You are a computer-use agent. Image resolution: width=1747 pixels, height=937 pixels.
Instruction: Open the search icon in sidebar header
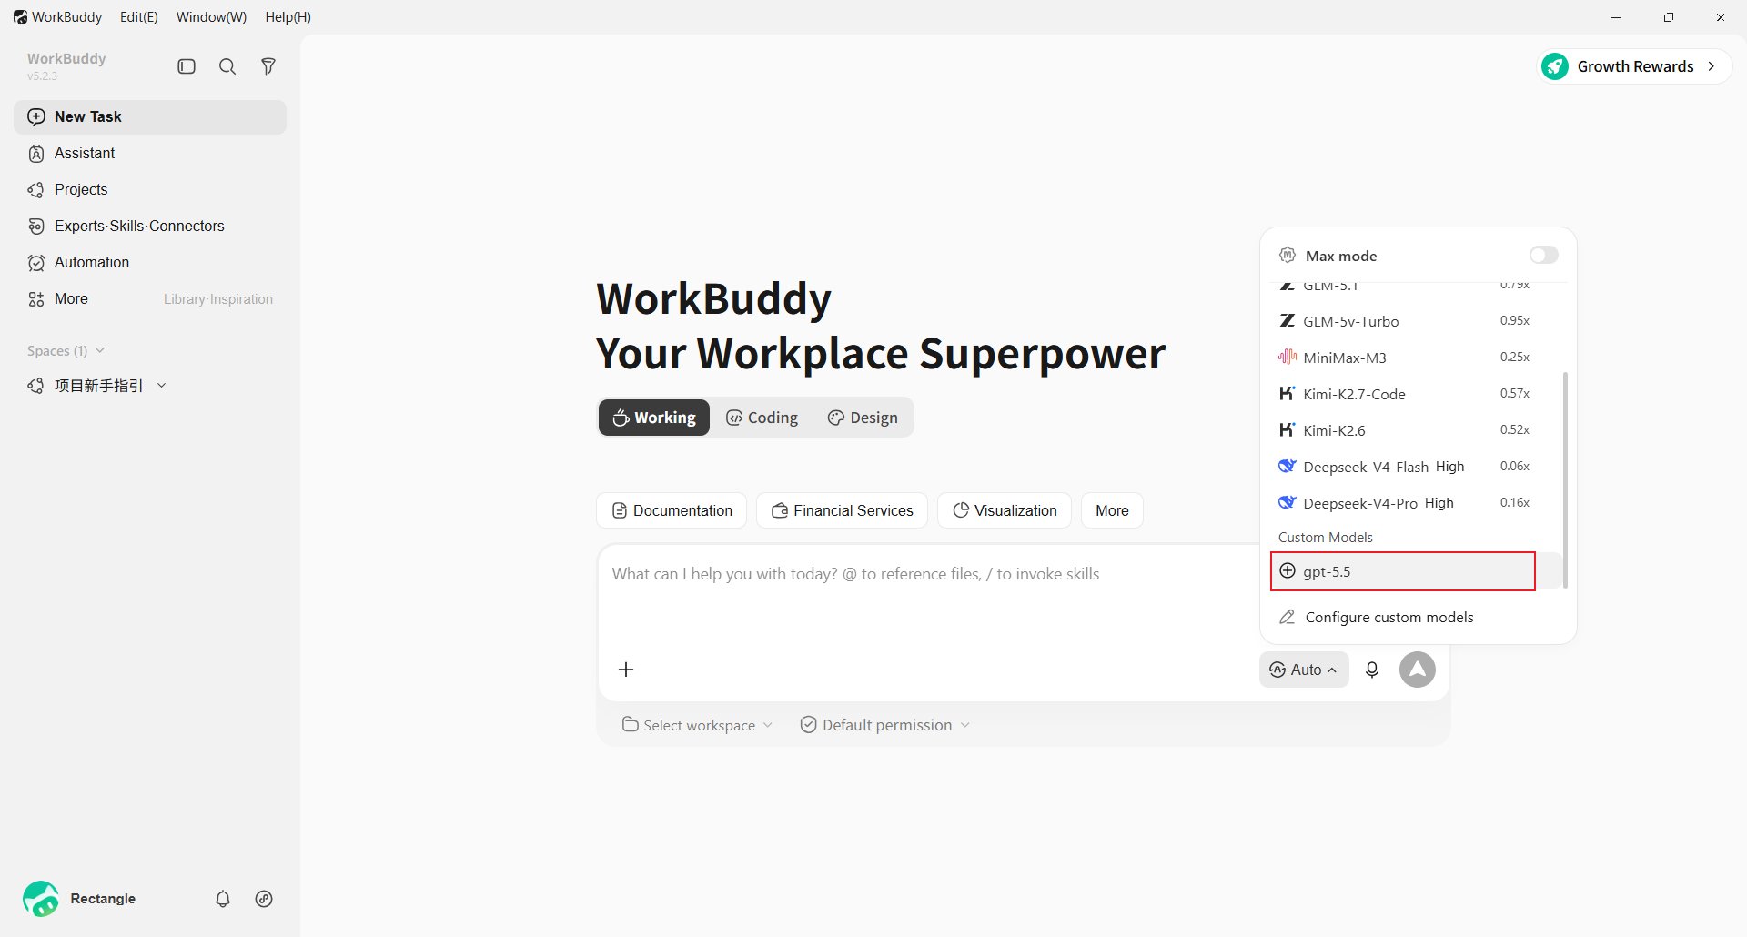227,66
